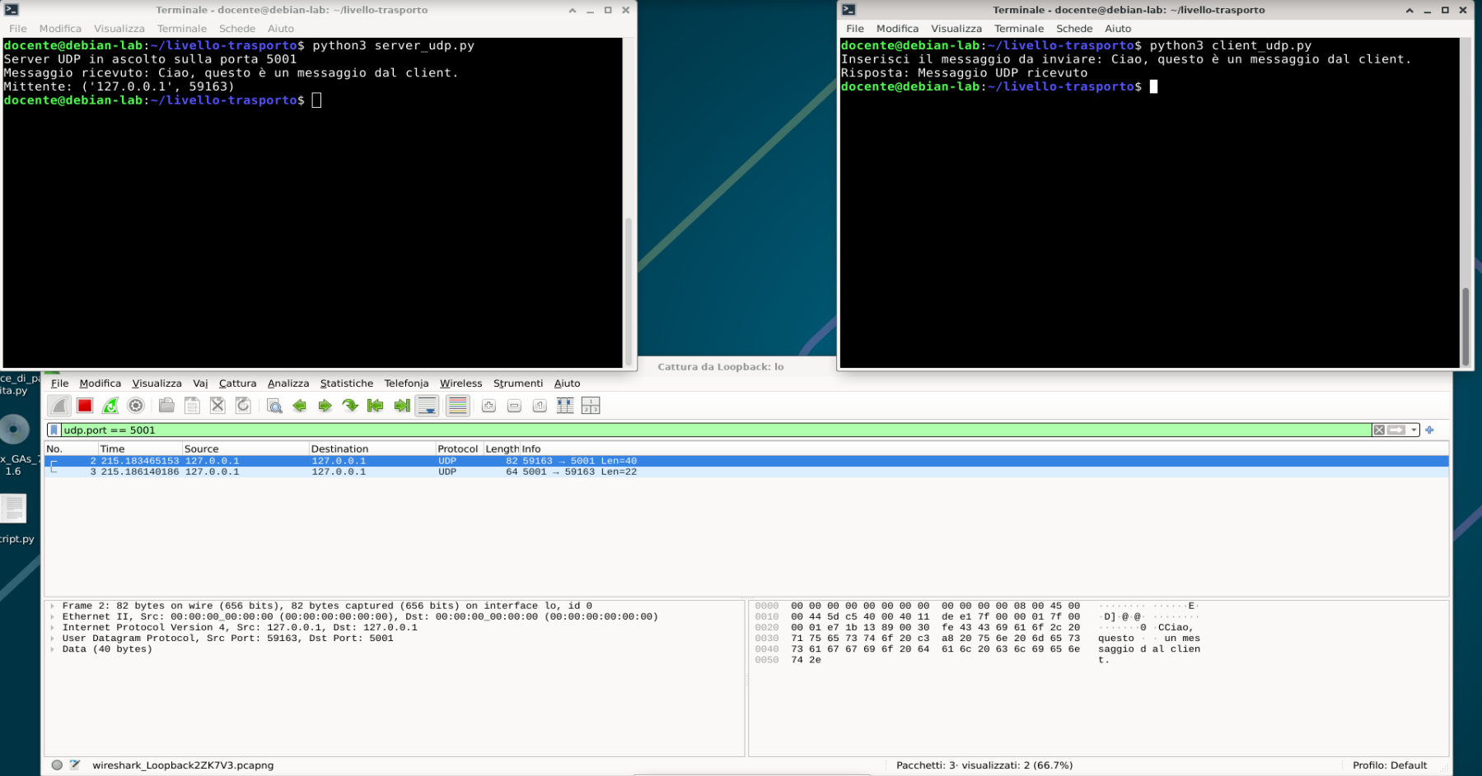Expand Internet Protocol Version 4 row
Screen dimensions: 1482x776
53,627
